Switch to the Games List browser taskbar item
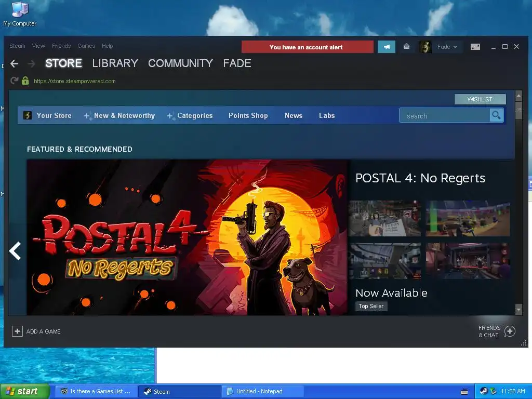The width and height of the screenshot is (532, 399). (97, 391)
